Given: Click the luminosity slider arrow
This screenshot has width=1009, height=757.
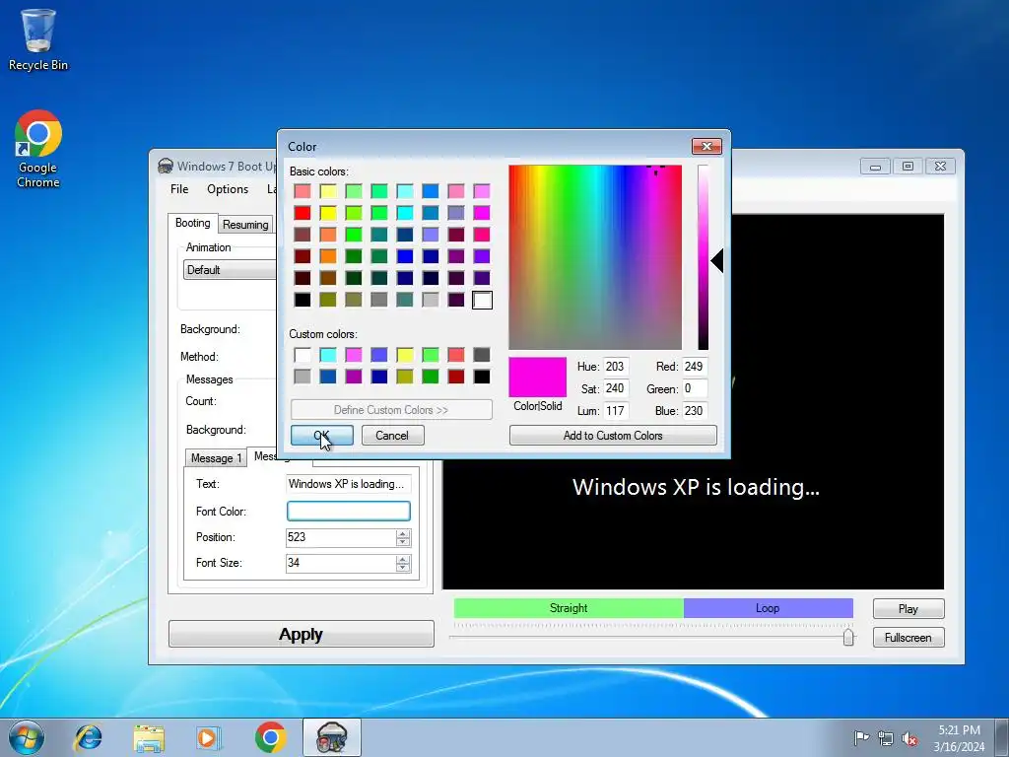Looking at the screenshot, I should [x=717, y=260].
